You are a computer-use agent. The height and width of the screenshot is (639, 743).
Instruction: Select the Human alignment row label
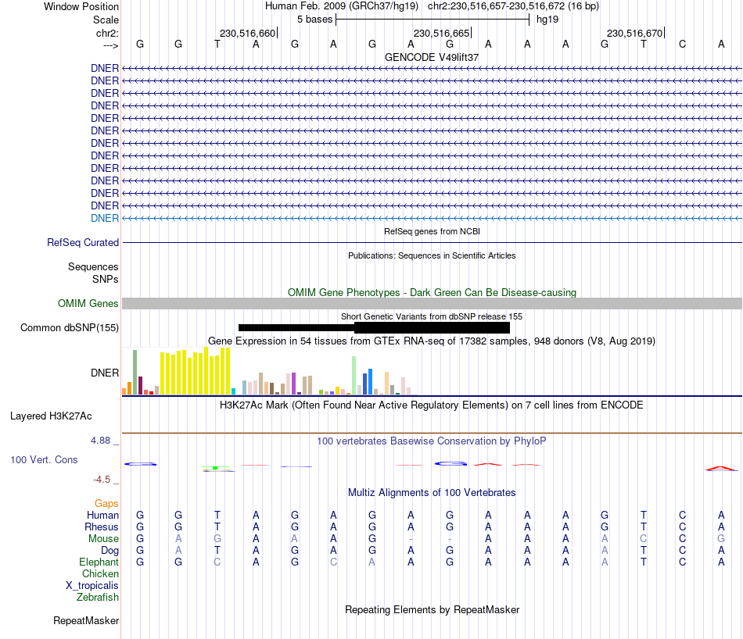[102, 515]
